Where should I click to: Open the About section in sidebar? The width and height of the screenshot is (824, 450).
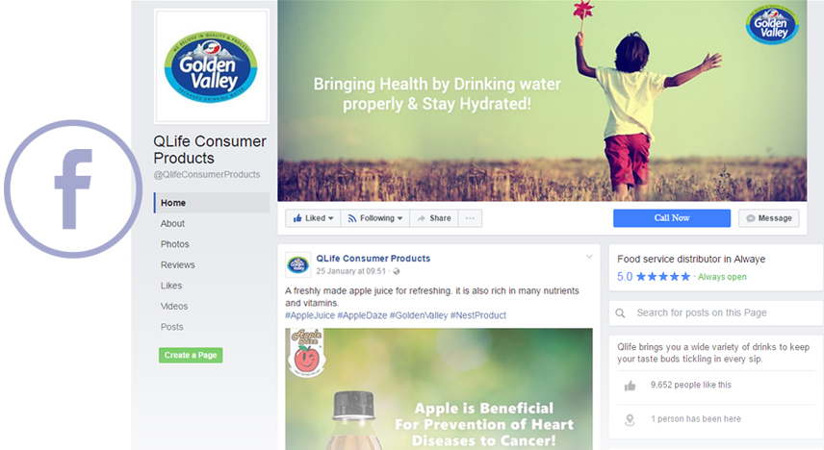click(172, 223)
